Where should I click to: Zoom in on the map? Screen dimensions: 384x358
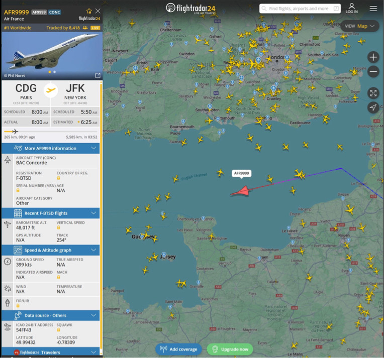point(373,57)
